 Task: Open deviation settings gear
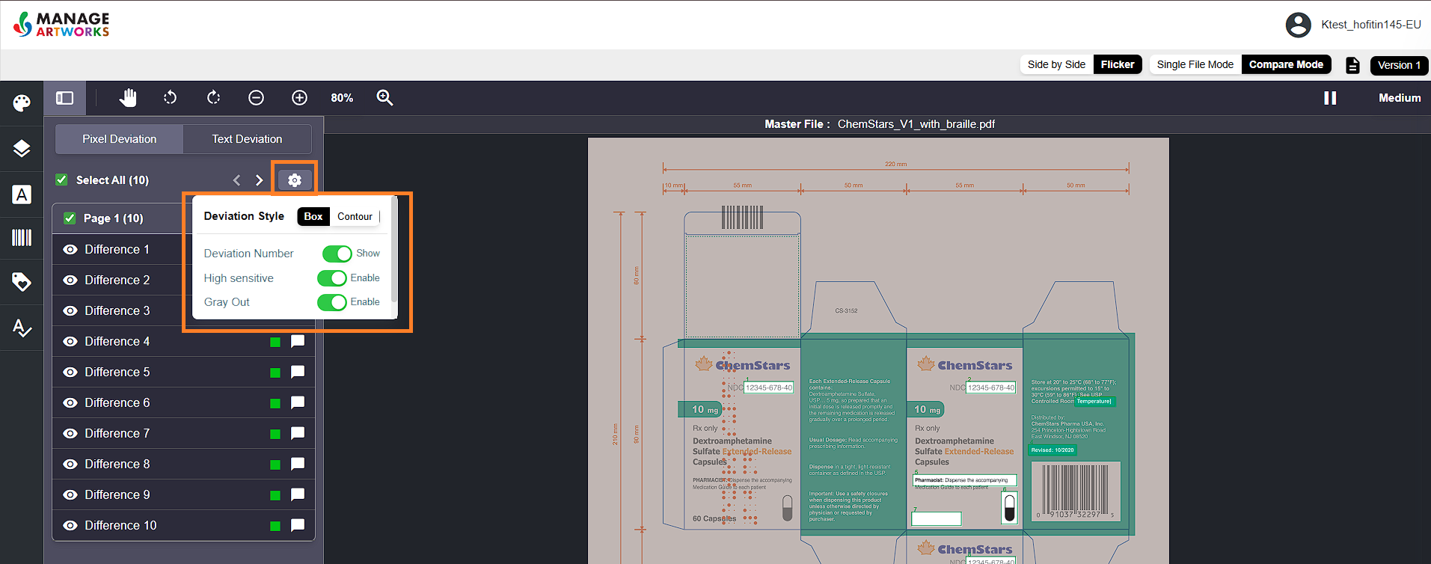point(295,180)
